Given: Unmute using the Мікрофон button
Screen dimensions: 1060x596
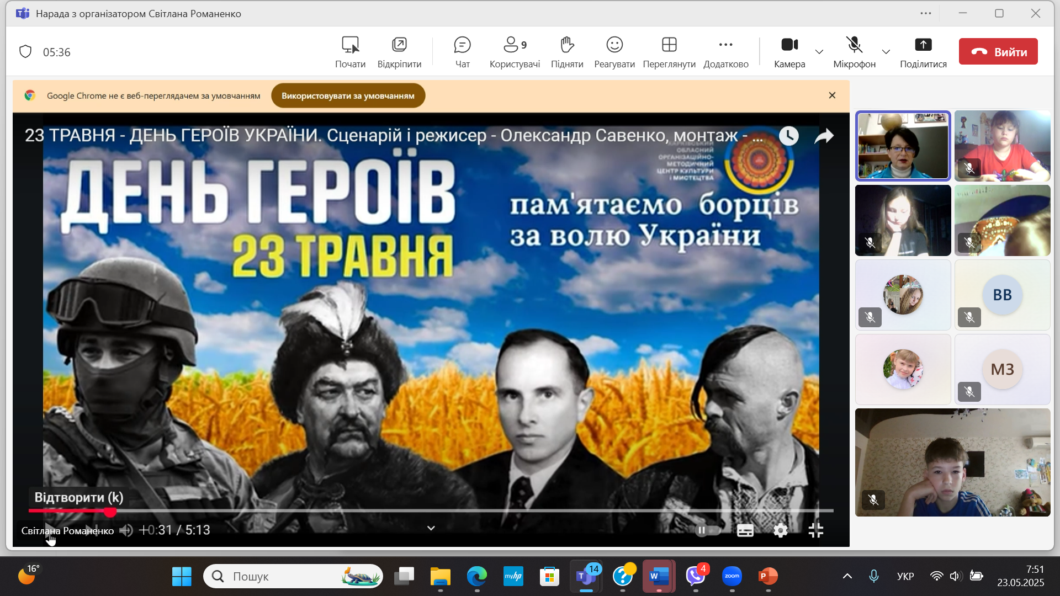Looking at the screenshot, I should click(854, 52).
